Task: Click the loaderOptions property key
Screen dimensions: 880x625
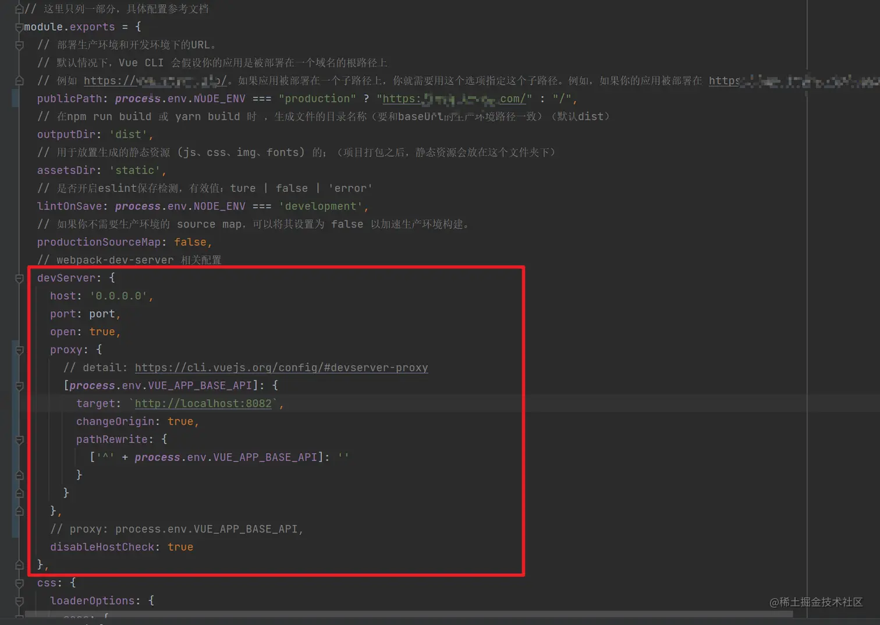Action: 93,601
